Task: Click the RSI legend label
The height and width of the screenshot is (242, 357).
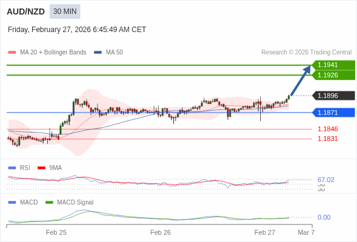Action: click(x=25, y=168)
